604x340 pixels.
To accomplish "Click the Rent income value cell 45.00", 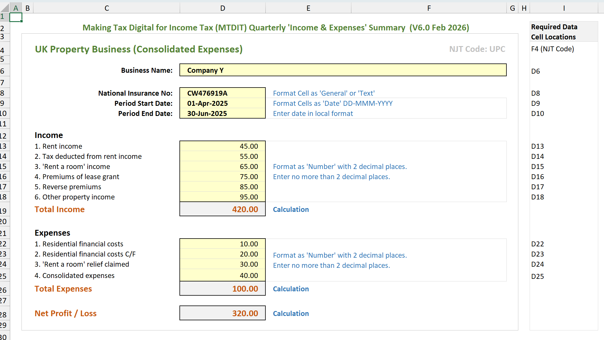I will (x=222, y=146).
